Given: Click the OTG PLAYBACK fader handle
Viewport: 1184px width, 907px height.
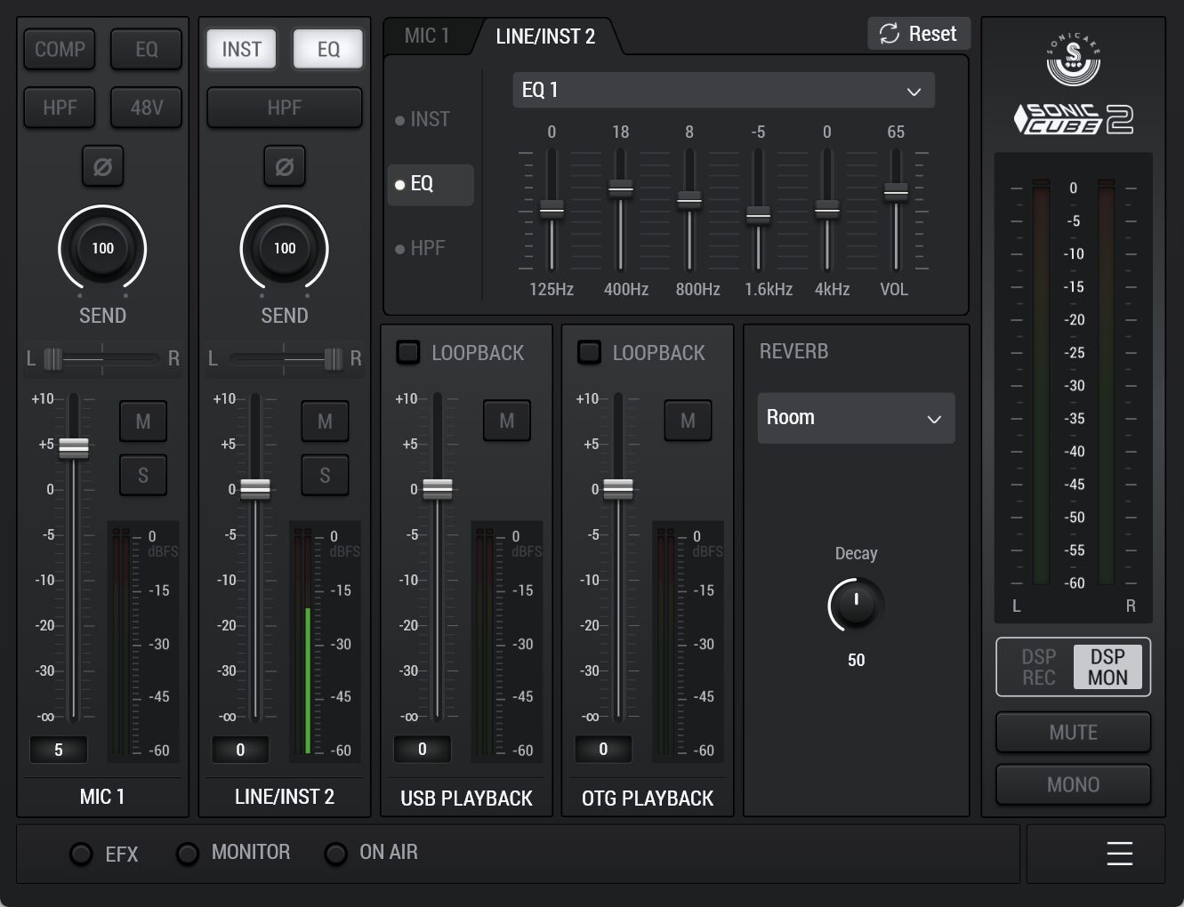Looking at the screenshot, I should coord(618,489).
